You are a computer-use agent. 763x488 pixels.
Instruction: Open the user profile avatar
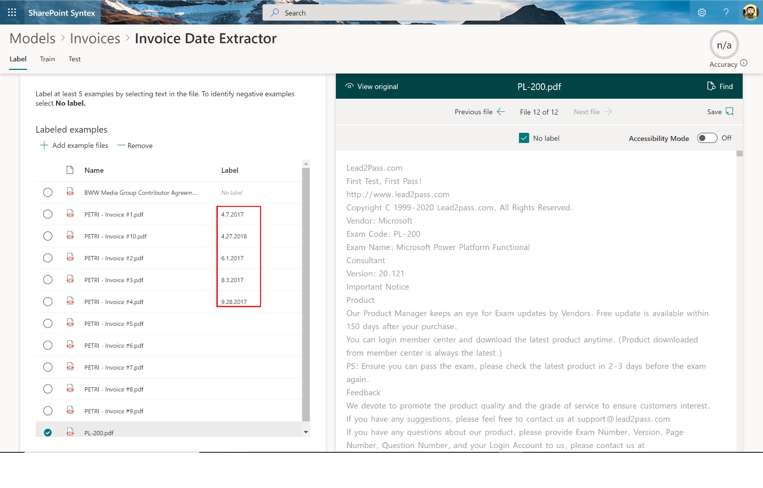750,12
